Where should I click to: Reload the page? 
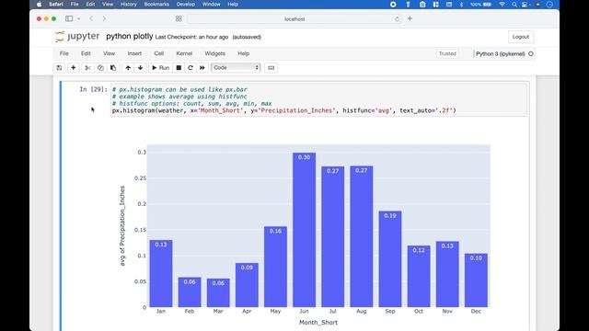coord(397,18)
